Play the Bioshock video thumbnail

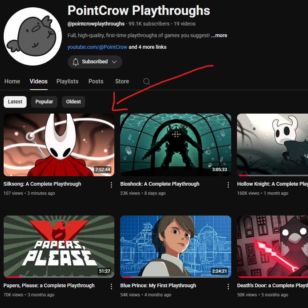(x=175, y=145)
